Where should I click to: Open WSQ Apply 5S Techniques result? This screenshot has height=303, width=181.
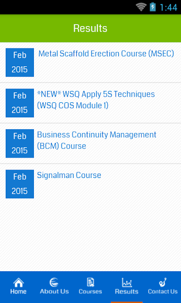(96, 100)
